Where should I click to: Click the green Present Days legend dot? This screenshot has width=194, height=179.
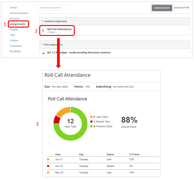click(91, 126)
